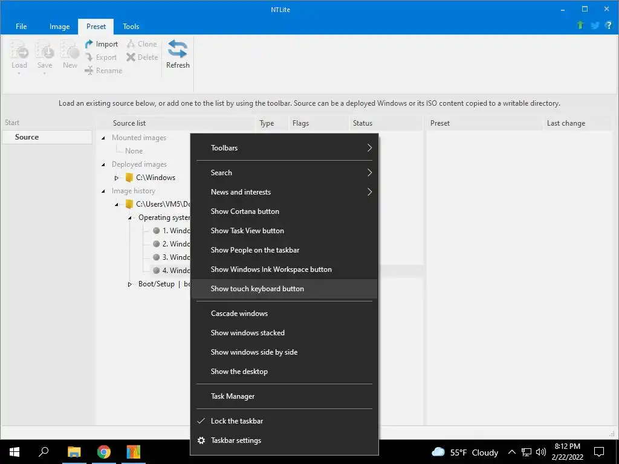Image resolution: width=619 pixels, height=464 pixels.
Task: Collapse the Image history group
Action: tap(103, 192)
